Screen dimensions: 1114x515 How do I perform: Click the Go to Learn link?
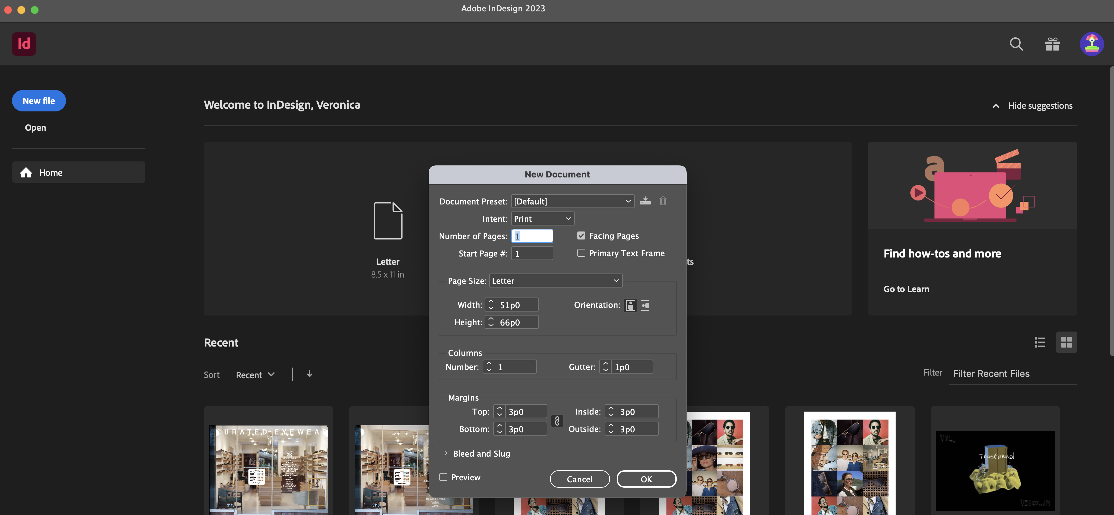pos(906,289)
